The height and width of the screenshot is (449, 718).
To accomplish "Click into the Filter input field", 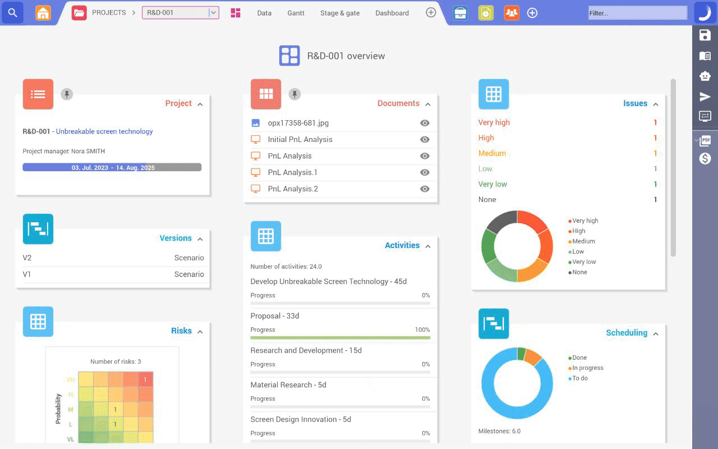I will (637, 13).
